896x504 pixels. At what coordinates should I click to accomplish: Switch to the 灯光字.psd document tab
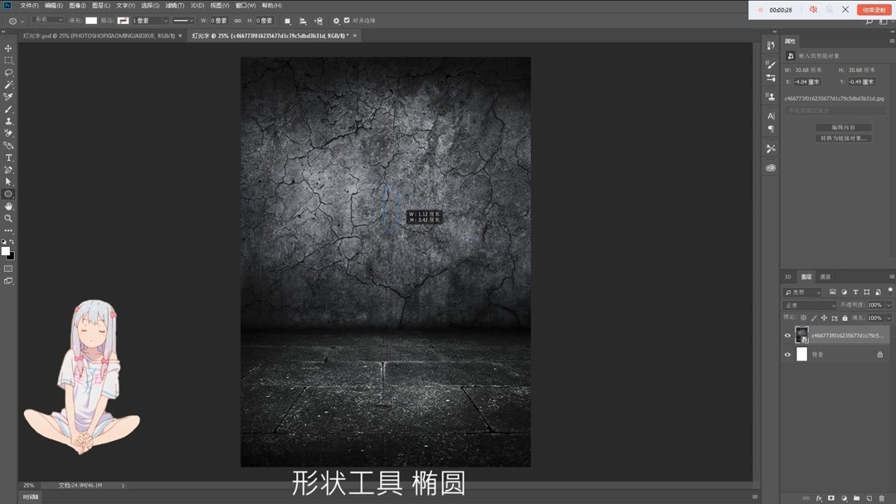click(x=91, y=36)
